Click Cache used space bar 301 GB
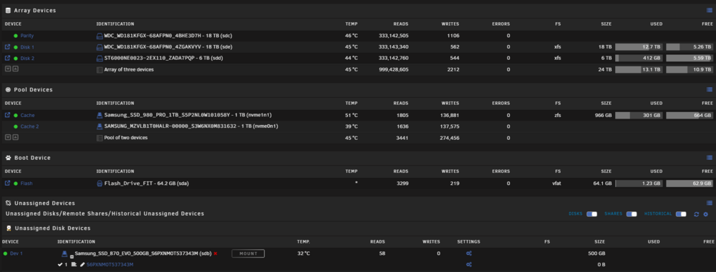716x272 pixels. [639, 115]
